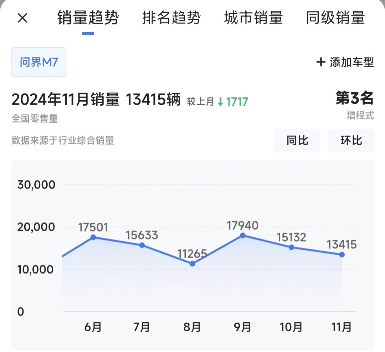Tap the 9月 axis label

[x=242, y=327]
